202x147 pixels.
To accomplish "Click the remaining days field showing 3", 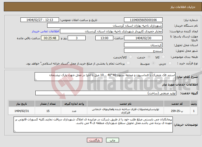I will pyautogui.click(x=77, y=38).
